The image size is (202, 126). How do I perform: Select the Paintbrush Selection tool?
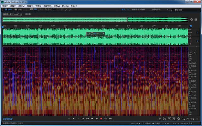point(66,10)
